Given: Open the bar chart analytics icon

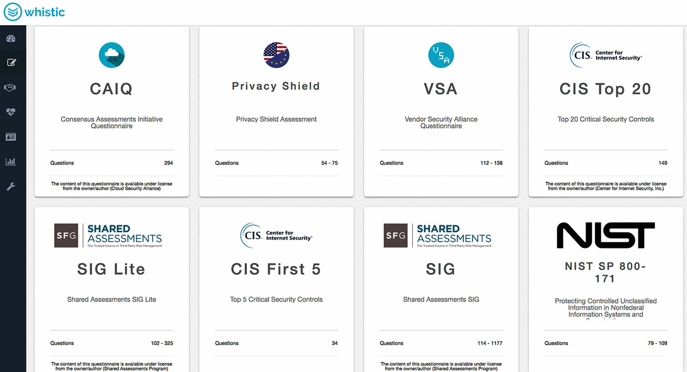Looking at the screenshot, I should [x=11, y=161].
